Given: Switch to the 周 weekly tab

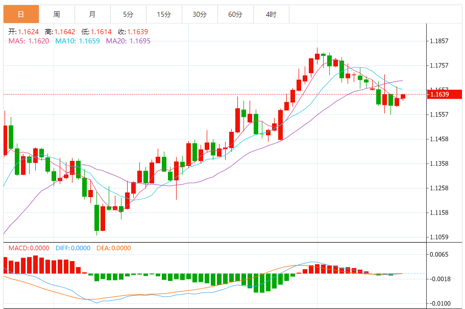Looking at the screenshot, I should 57,14.
